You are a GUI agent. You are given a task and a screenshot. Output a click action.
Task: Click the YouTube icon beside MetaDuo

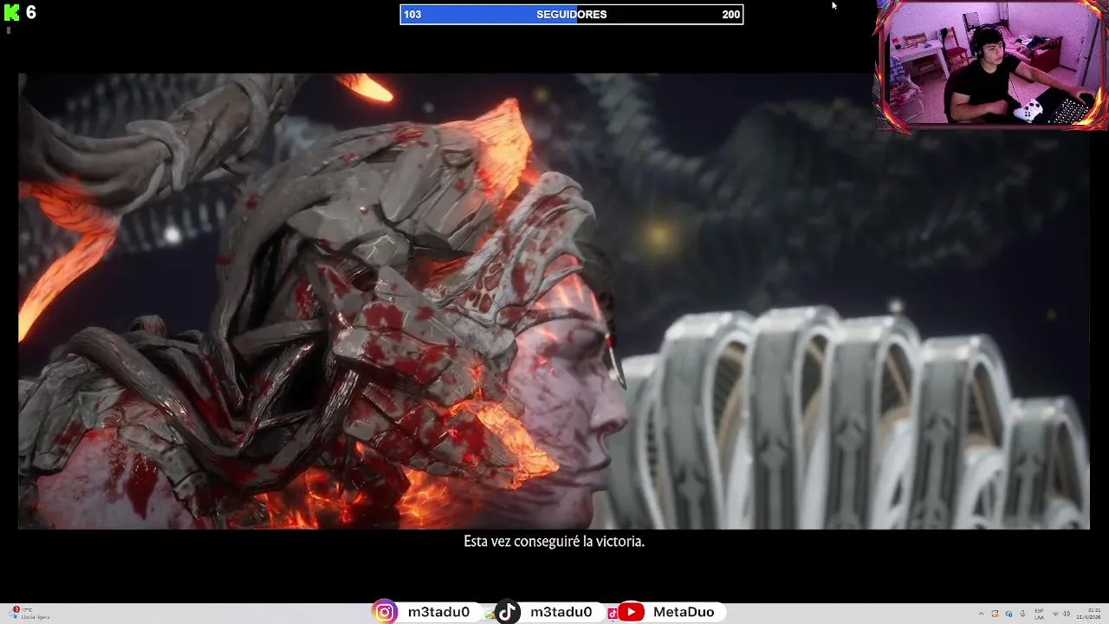(631, 612)
